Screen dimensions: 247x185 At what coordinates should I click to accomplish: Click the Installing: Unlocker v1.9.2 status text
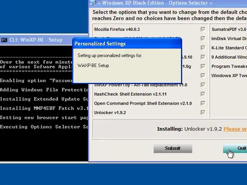pos(189,129)
